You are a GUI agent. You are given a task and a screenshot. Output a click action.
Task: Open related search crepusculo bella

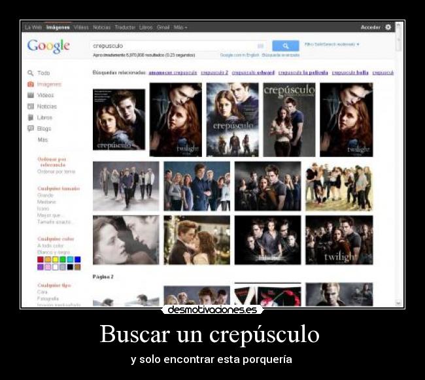click(x=350, y=73)
